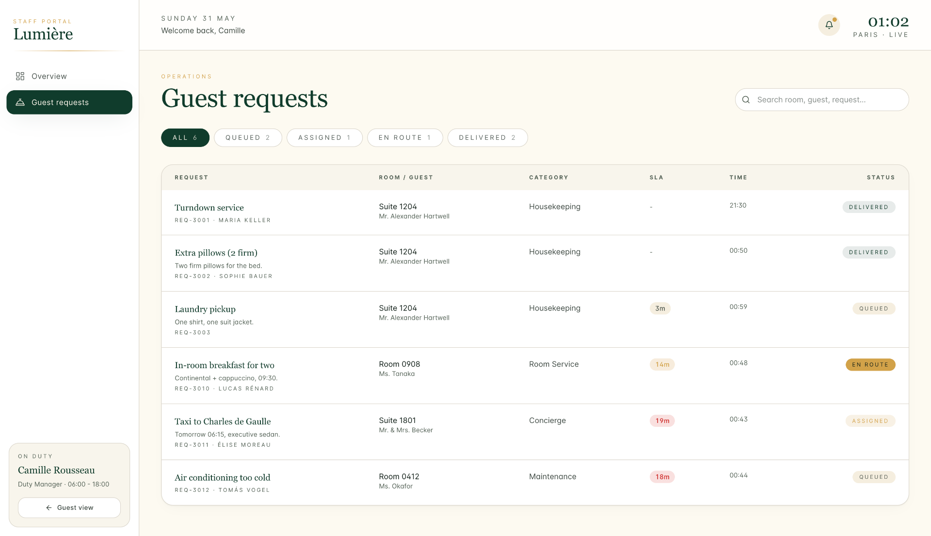
Task: Click the 19m SLA badge for Taxi request
Action: point(662,421)
